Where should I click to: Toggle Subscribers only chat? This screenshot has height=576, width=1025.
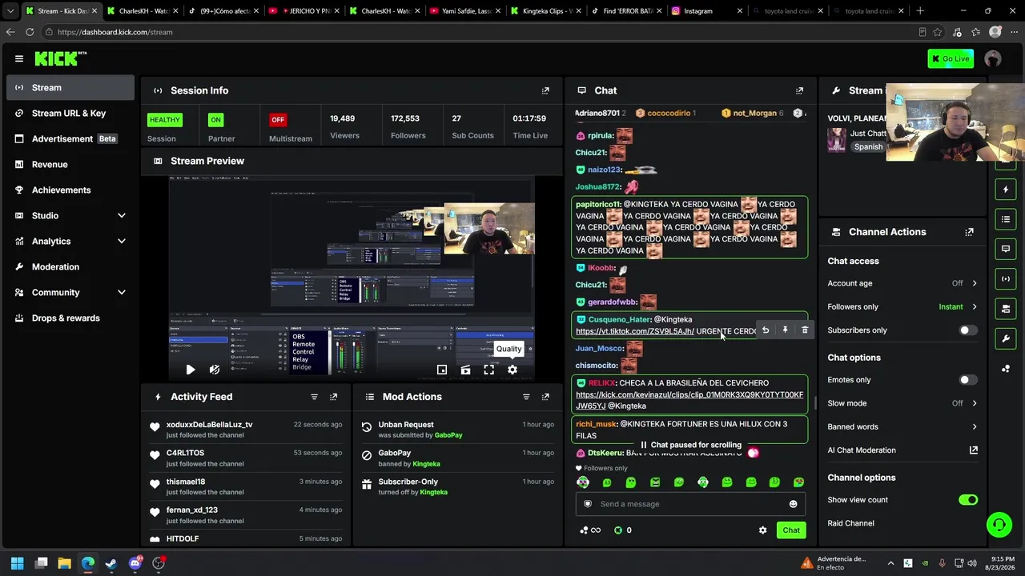pyautogui.click(x=968, y=330)
